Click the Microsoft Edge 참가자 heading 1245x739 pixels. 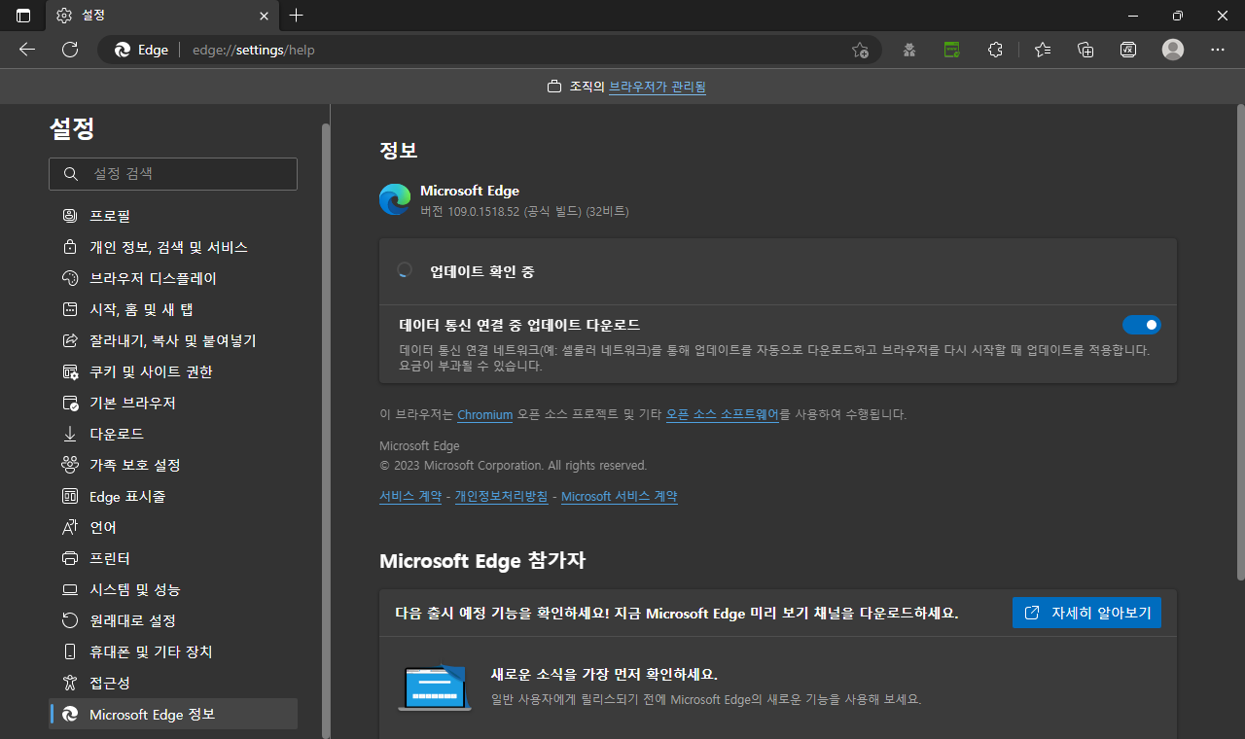tap(482, 561)
